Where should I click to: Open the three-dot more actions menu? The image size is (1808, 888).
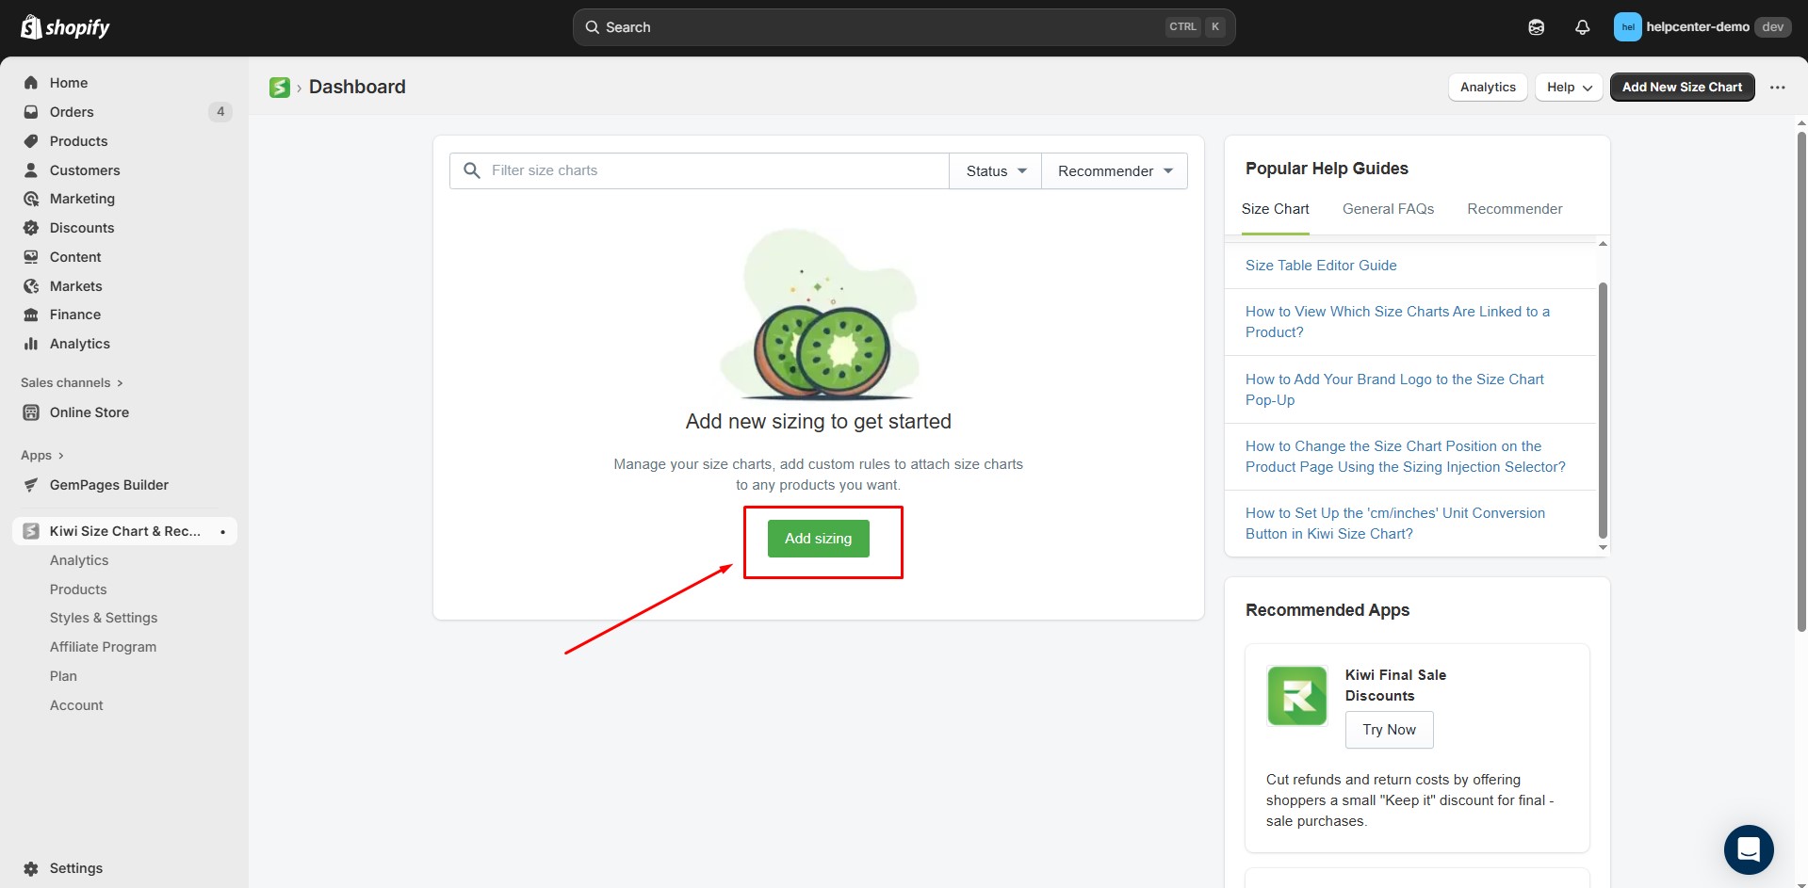point(1778,88)
